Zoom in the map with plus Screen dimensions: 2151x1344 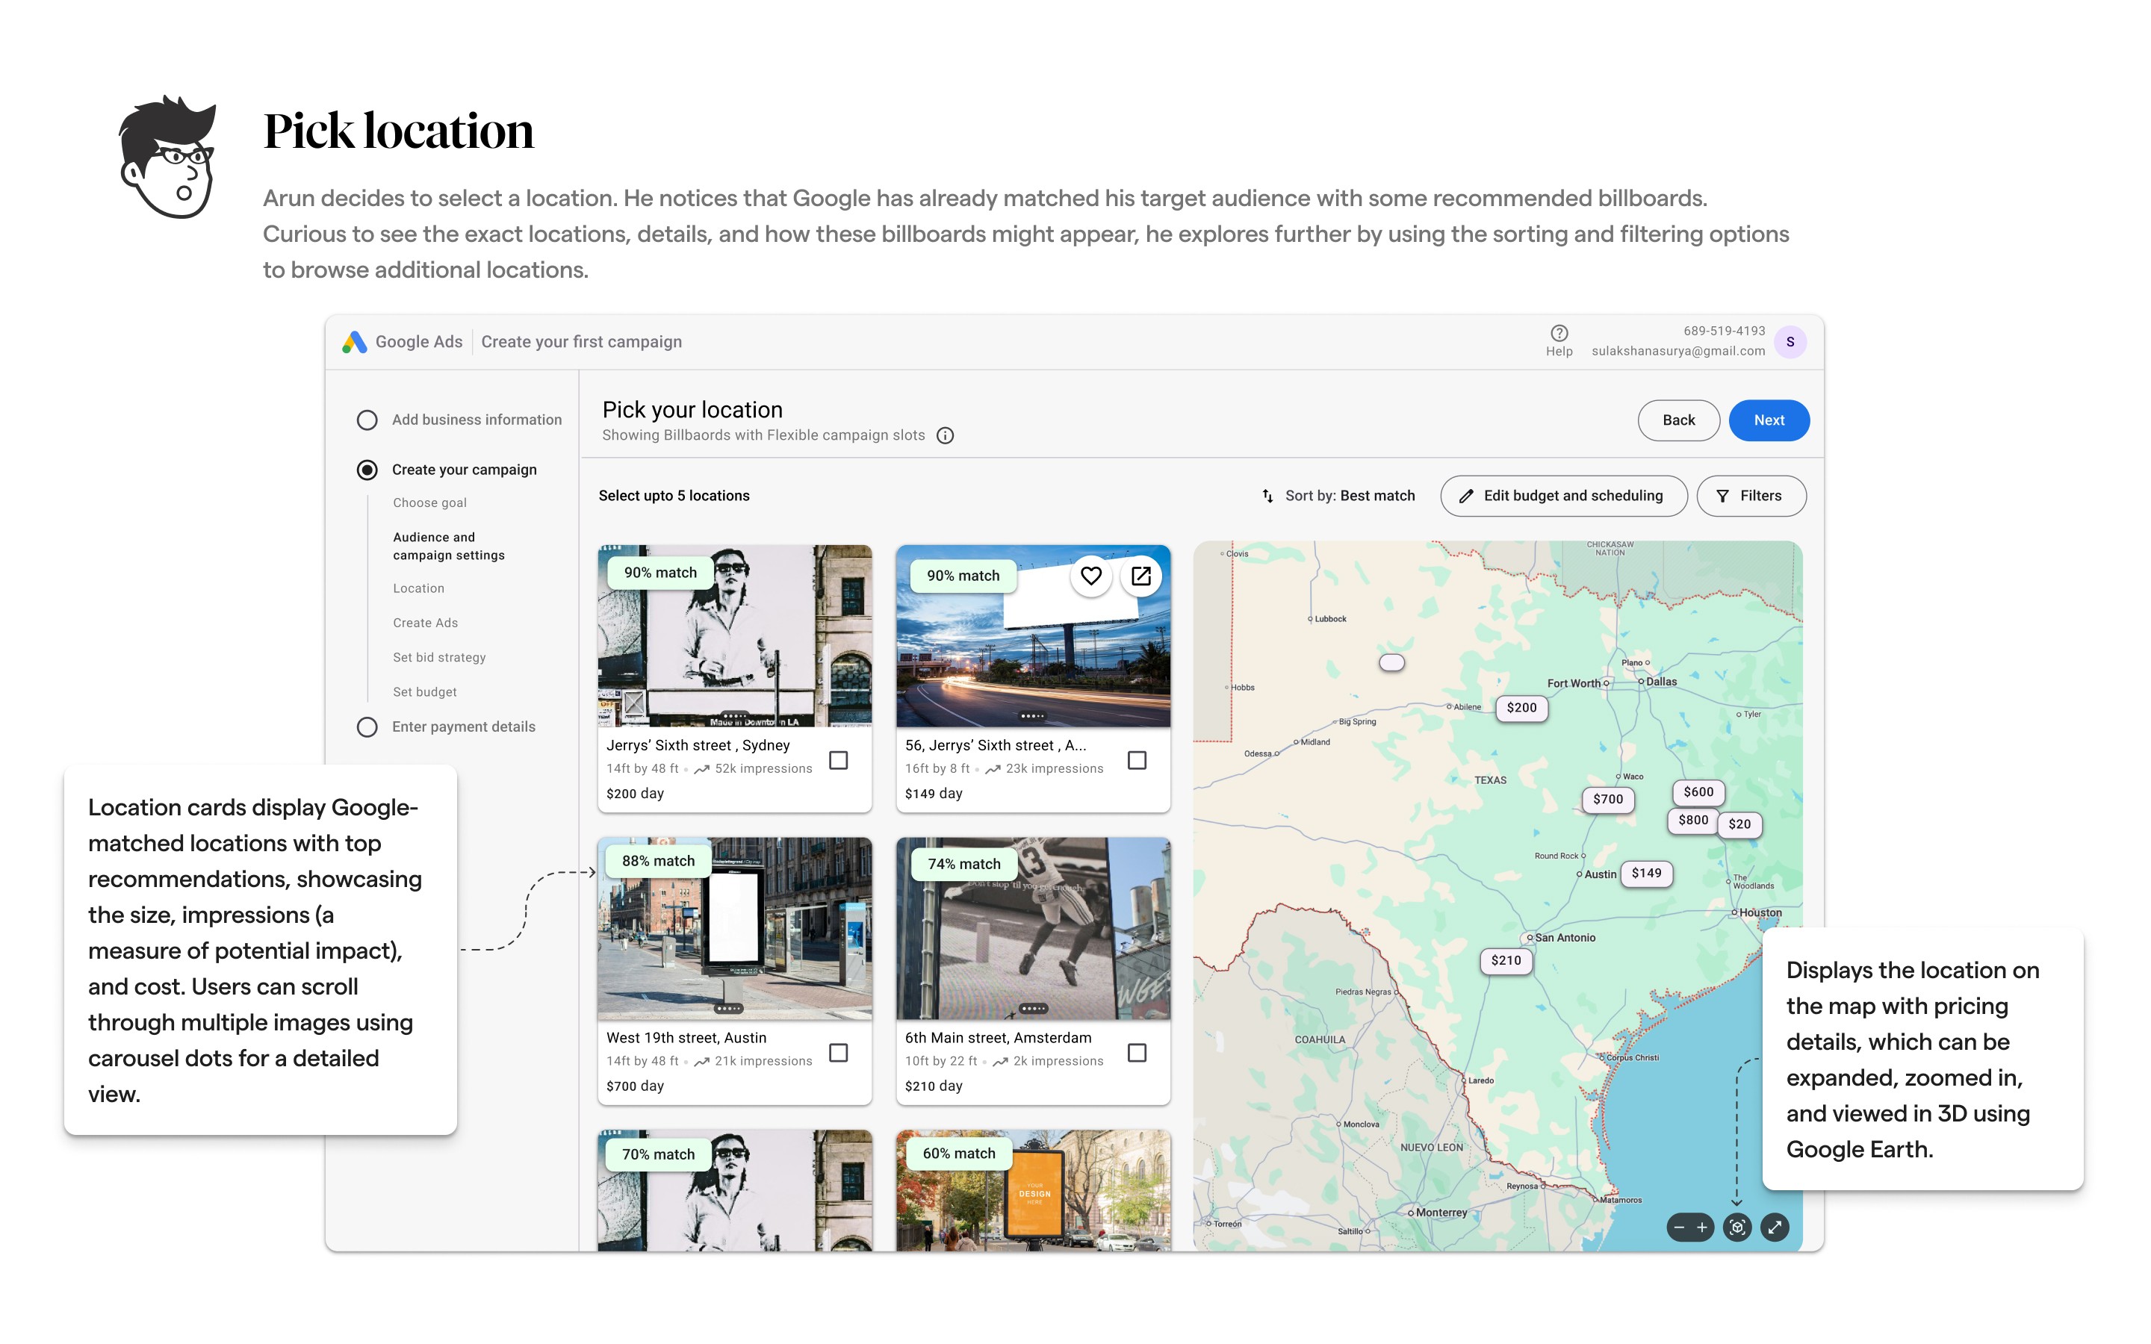1701,1228
